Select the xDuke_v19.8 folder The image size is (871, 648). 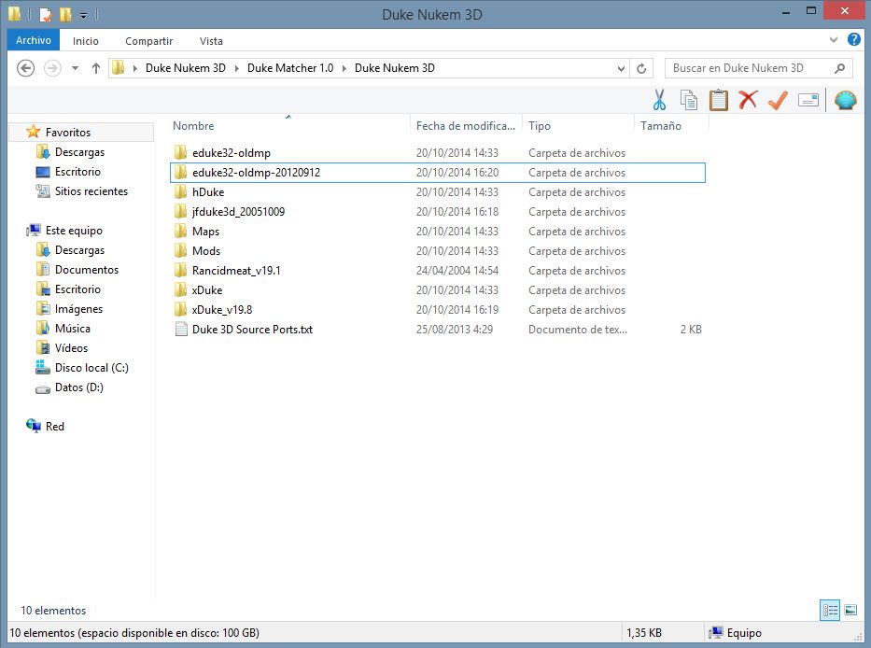point(438,310)
